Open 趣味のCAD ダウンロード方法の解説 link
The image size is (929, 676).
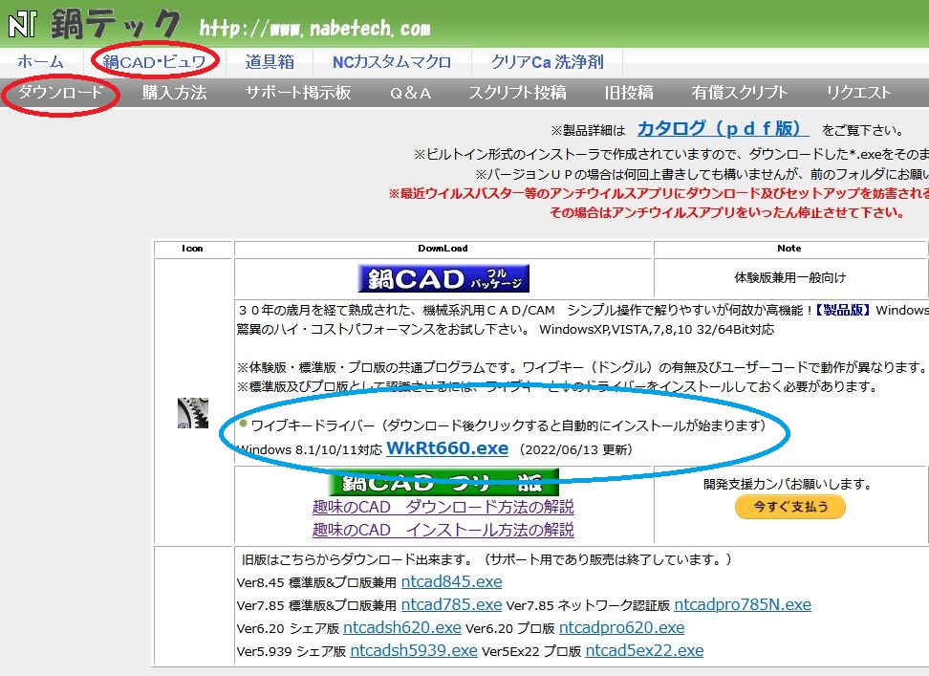tap(443, 507)
